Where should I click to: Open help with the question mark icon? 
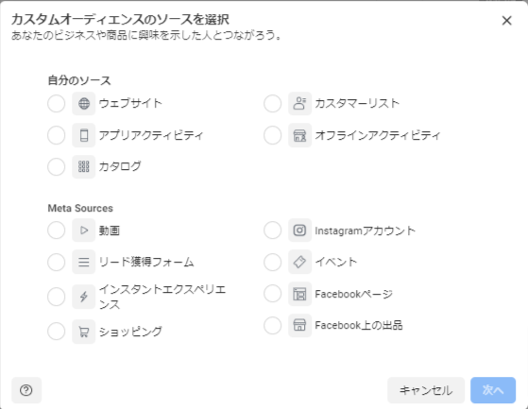[x=26, y=390]
